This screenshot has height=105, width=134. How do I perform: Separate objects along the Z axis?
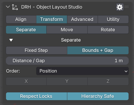(x=108, y=81)
